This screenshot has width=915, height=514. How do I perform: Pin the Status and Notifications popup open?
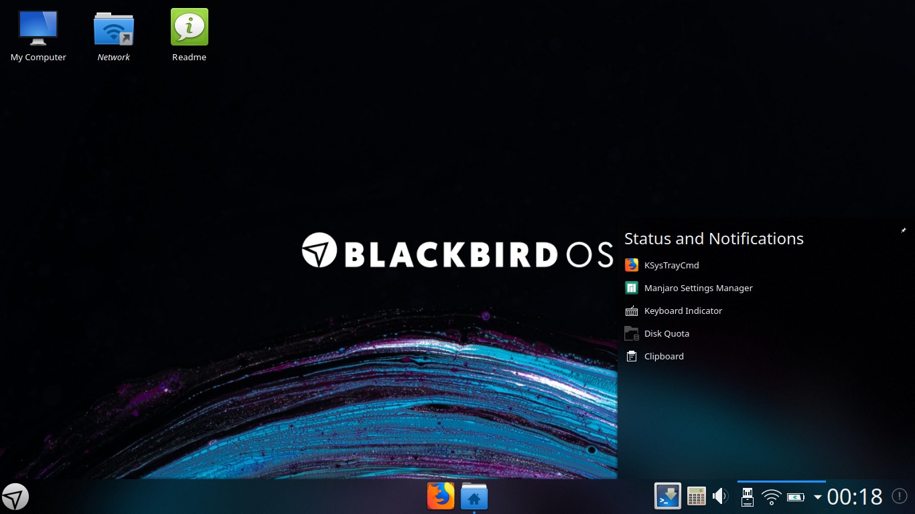tap(903, 230)
